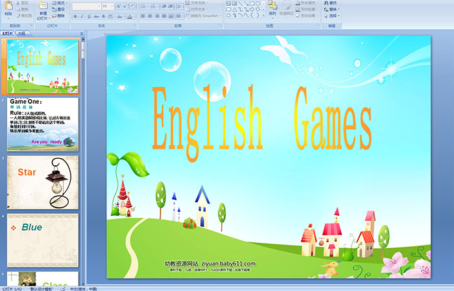Toggle Align Text Left
The image size is (454, 291).
point(143,16)
